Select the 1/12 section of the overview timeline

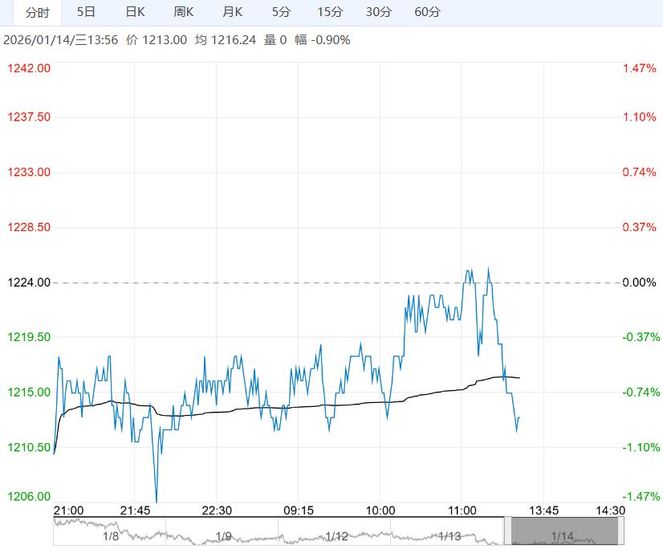[x=337, y=535]
